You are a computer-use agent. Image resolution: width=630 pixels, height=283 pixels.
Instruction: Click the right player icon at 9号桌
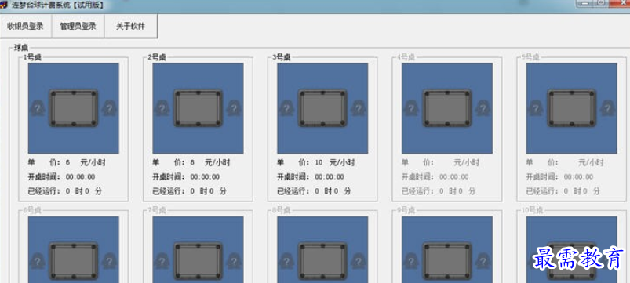483,261
